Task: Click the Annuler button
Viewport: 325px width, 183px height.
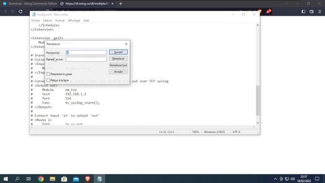Action: point(118,72)
